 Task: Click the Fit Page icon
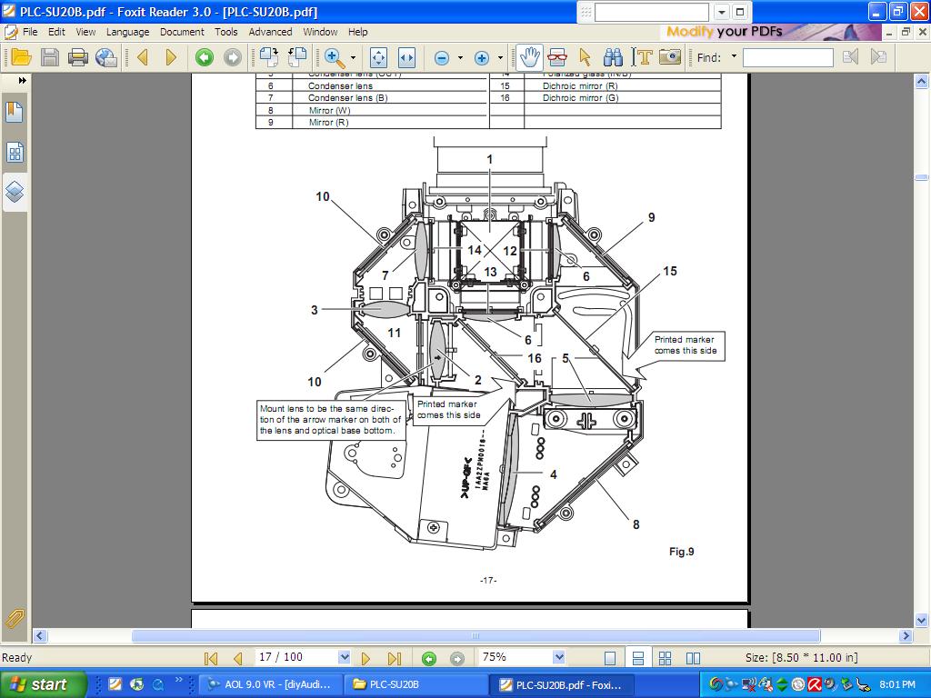[x=378, y=57]
